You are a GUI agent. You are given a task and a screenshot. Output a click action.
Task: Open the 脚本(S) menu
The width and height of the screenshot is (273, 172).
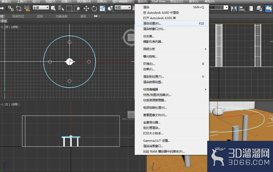(x=194, y=1)
